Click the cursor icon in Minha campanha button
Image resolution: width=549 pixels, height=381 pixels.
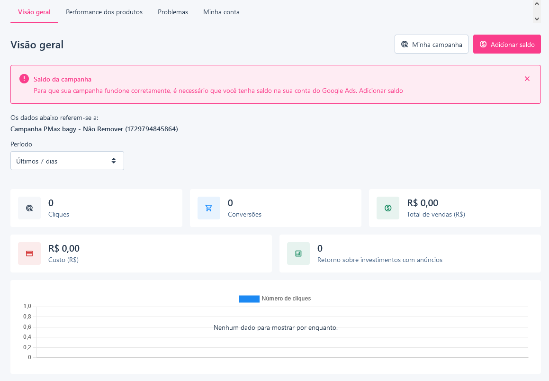click(405, 44)
